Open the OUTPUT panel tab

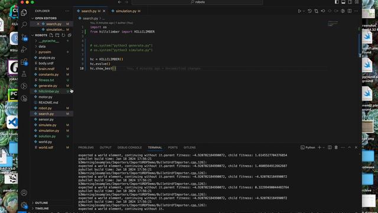coord(106,147)
